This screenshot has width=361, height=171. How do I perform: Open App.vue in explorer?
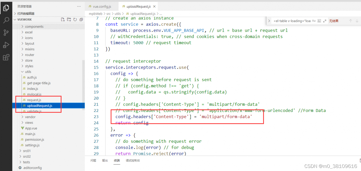[31, 128]
